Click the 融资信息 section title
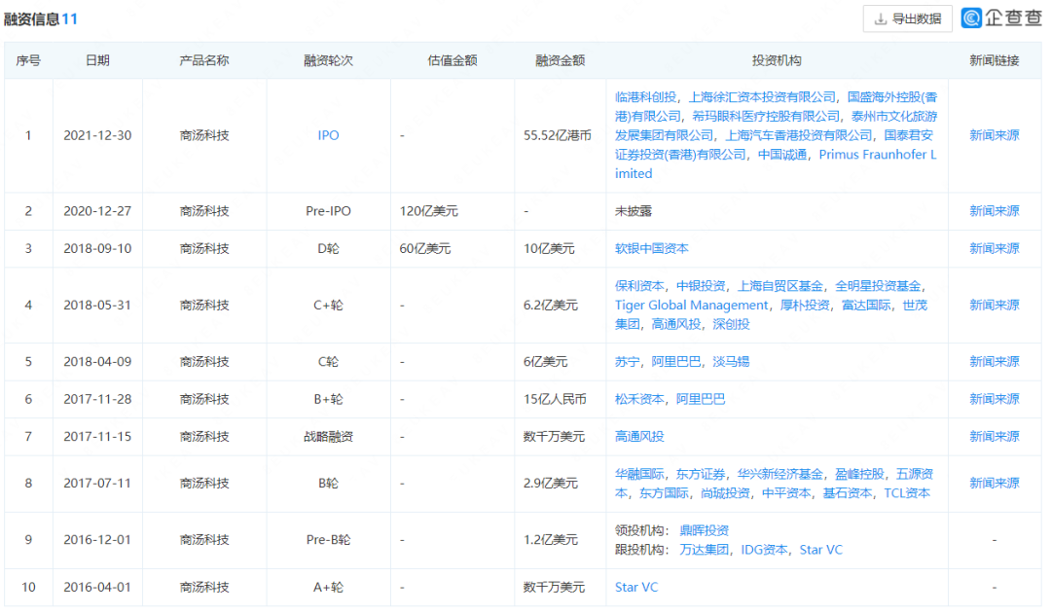 click(31, 19)
